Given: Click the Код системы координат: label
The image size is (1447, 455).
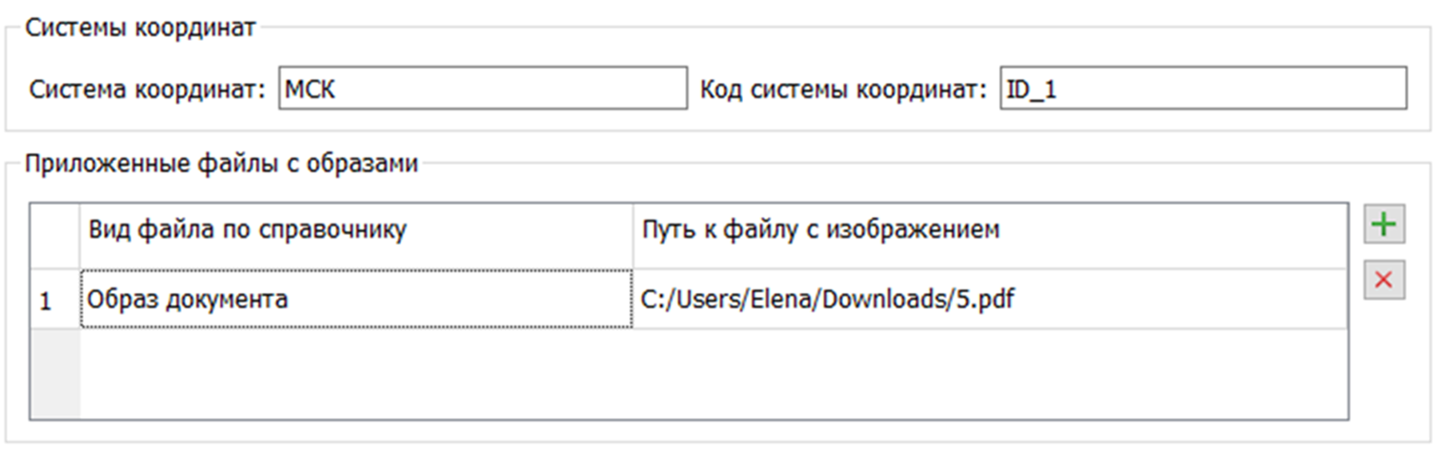Looking at the screenshot, I should [844, 89].
